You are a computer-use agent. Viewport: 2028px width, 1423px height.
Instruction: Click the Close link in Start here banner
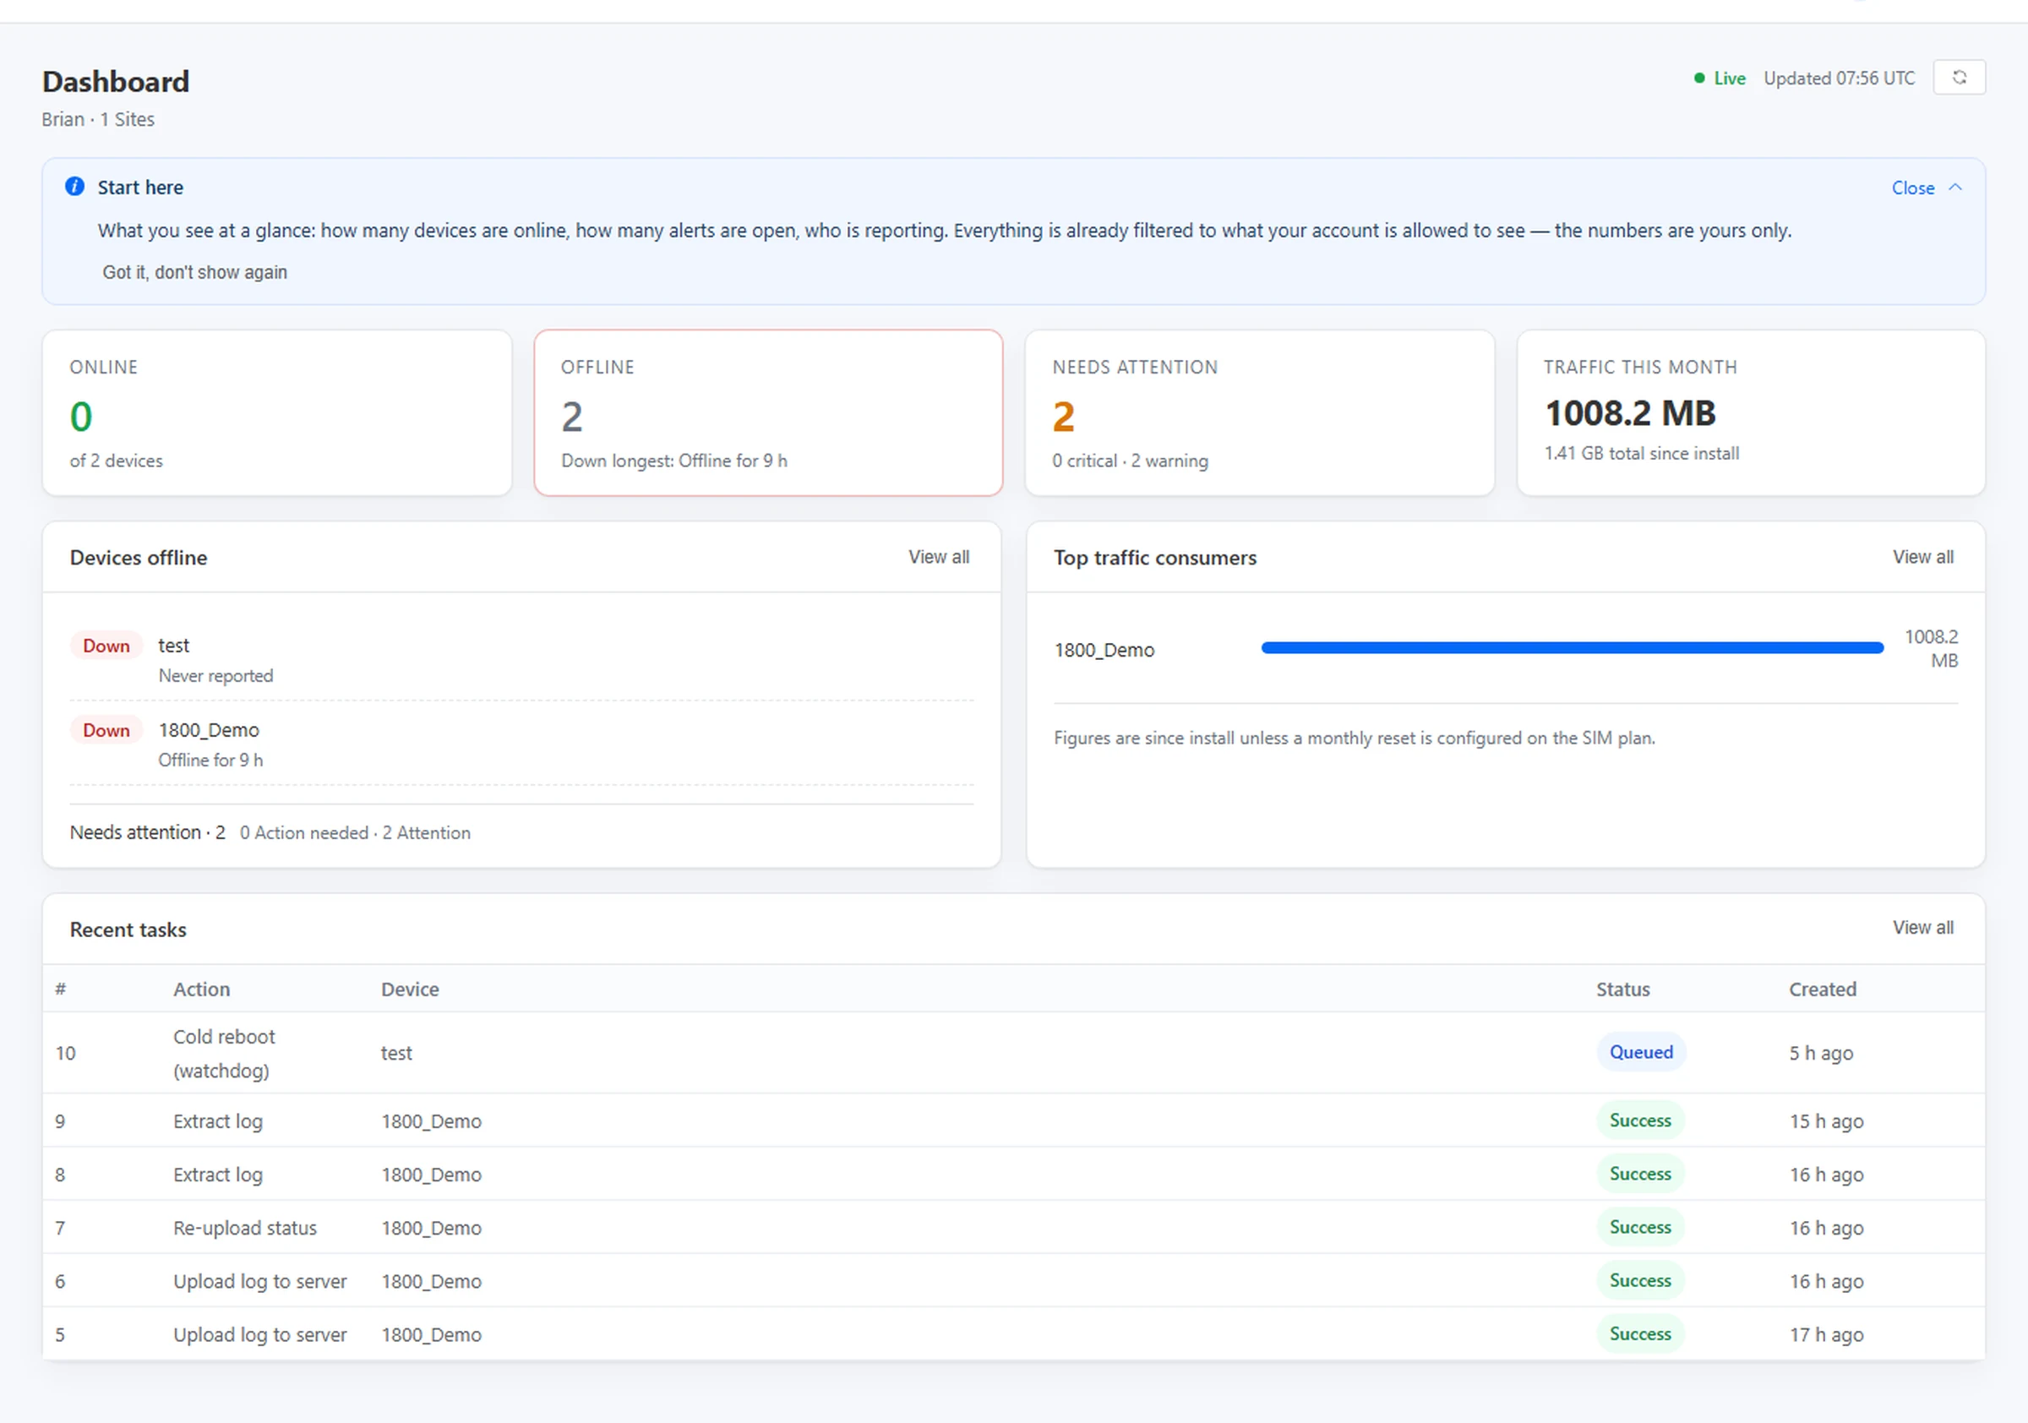1912,188
